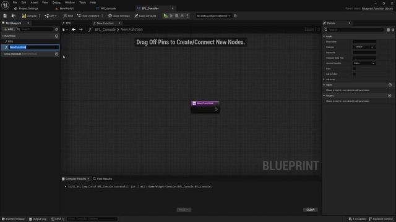Add a new function with plus icon

(56, 36)
